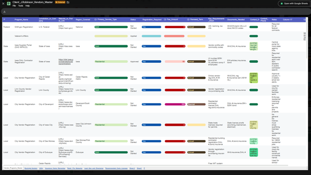Viewport: 311px width, 175px height.
Task: Select Linn County Vendor Registration cell
Action: point(23,90)
